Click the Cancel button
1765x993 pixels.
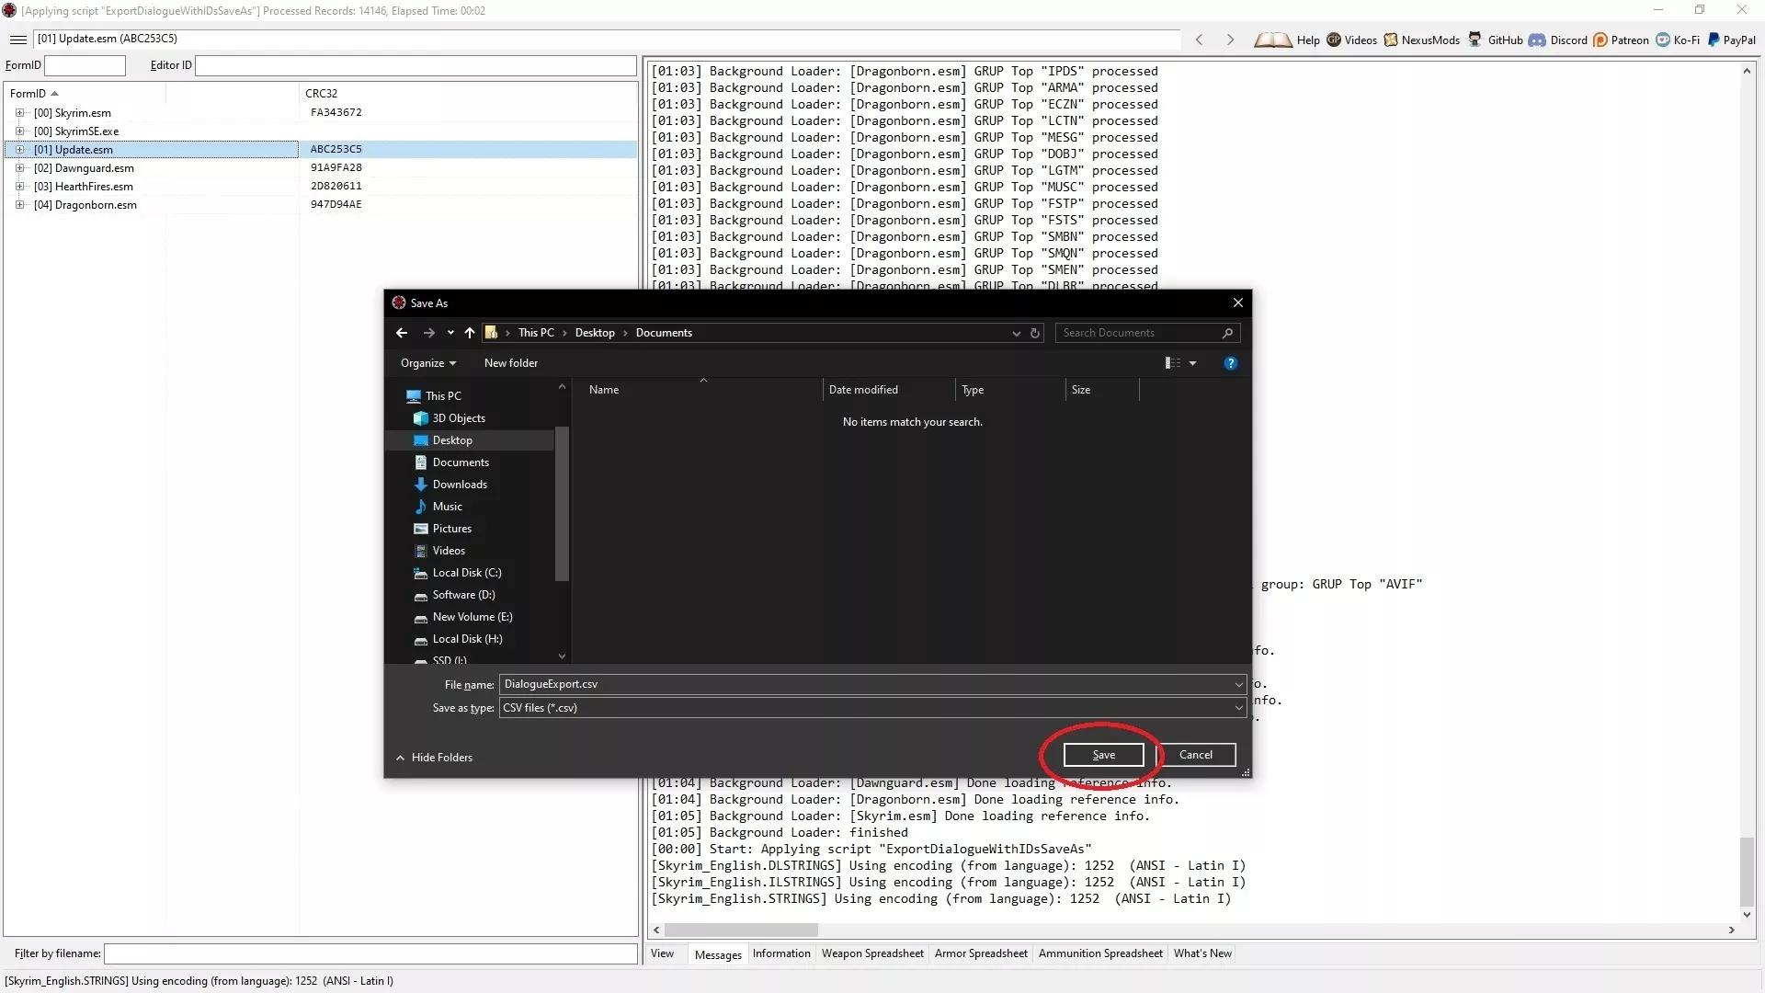tap(1196, 755)
